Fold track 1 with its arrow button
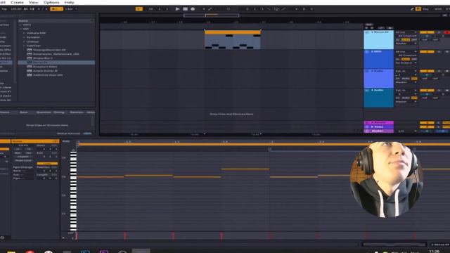The width and height of the screenshot is (450, 253). pyautogui.click(x=367, y=32)
